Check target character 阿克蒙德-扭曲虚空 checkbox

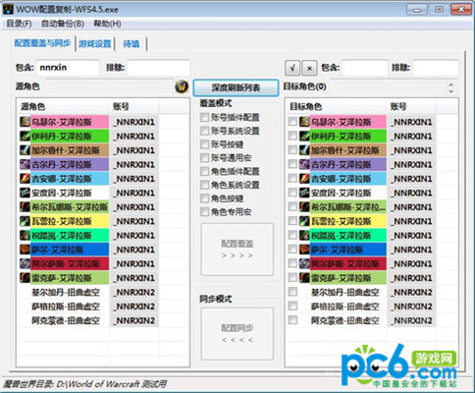[292, 319]
